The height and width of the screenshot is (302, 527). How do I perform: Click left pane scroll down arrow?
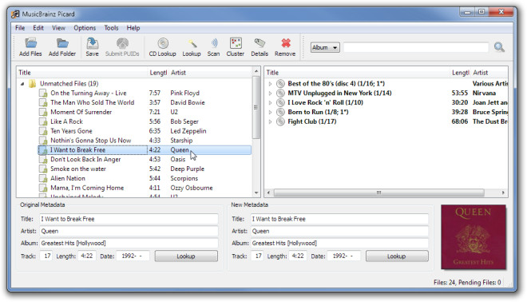pyautogui.click(x=256, y=193)
